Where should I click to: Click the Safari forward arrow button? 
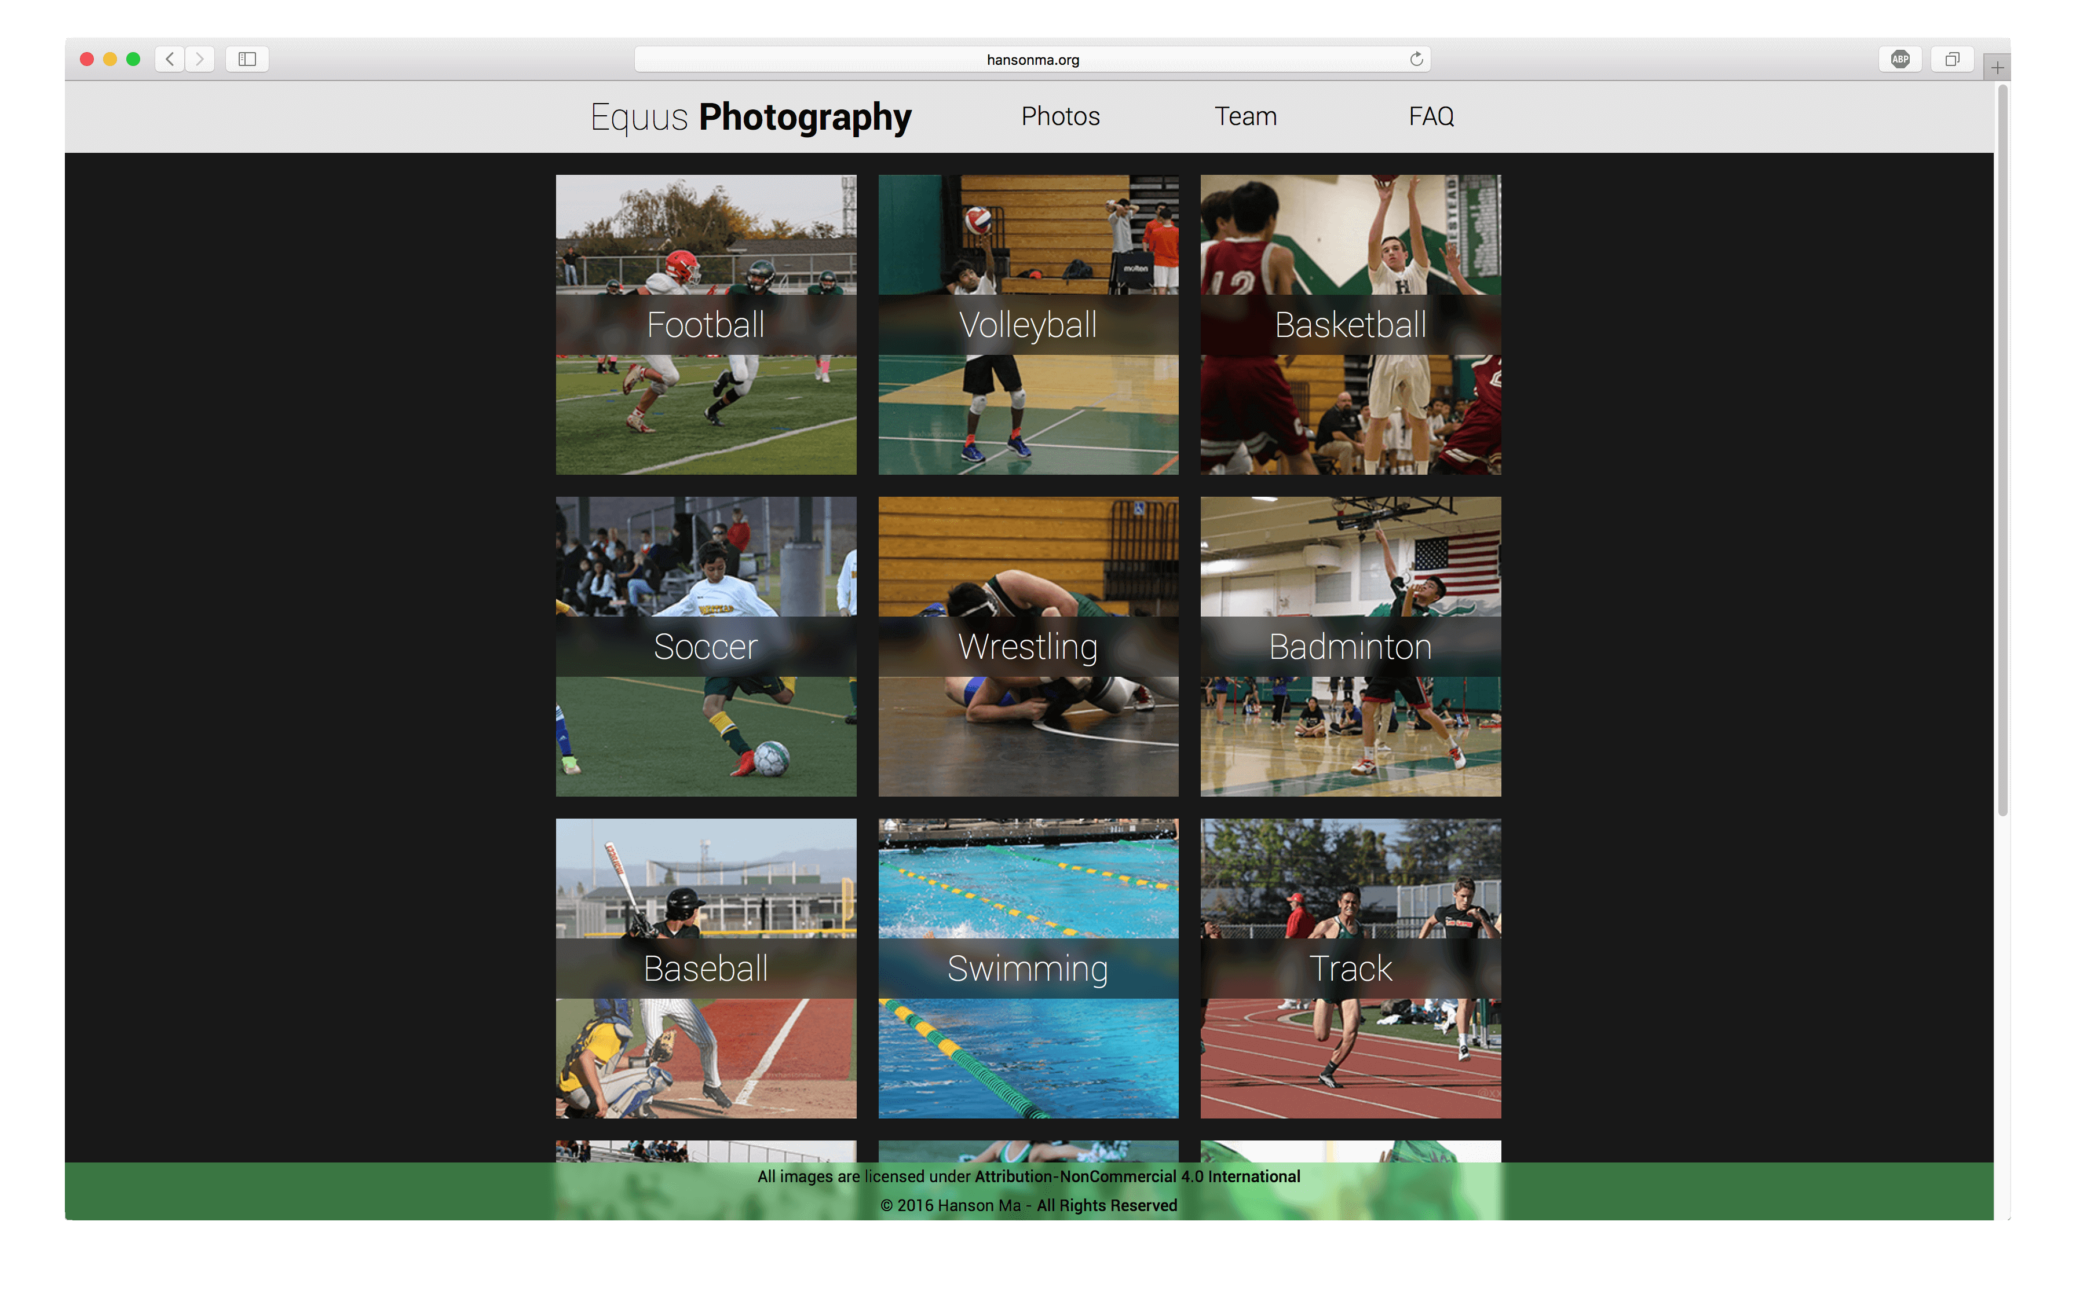[x=200, y=58]
